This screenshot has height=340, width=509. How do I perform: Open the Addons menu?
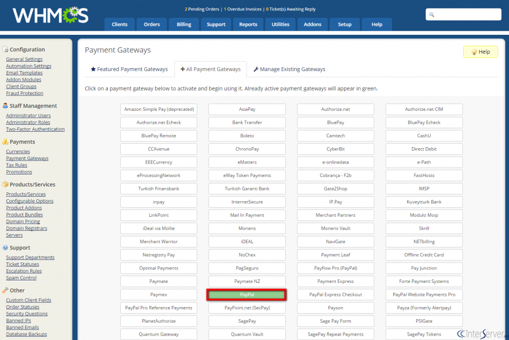point(312,24)
